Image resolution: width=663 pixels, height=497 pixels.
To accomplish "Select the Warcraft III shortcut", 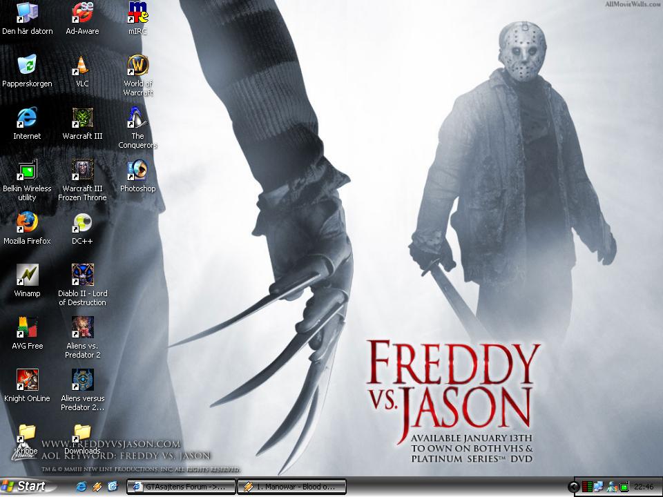I will coord(82,124).
